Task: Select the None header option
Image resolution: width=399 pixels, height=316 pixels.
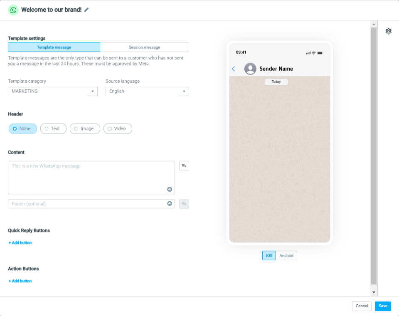Action: click(x=22, y=128)
